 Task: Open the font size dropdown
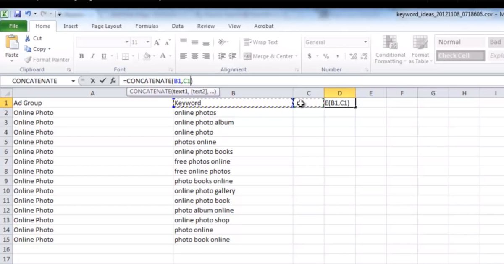tap(148, 42)
